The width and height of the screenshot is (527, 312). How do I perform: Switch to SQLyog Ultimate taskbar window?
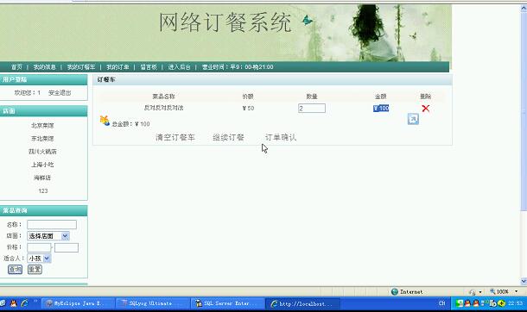153,303
